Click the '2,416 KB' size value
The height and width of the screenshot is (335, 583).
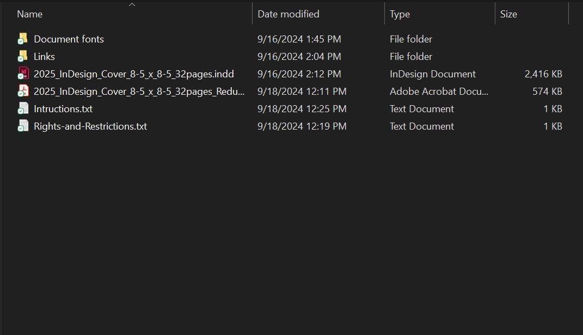[543, 74]
